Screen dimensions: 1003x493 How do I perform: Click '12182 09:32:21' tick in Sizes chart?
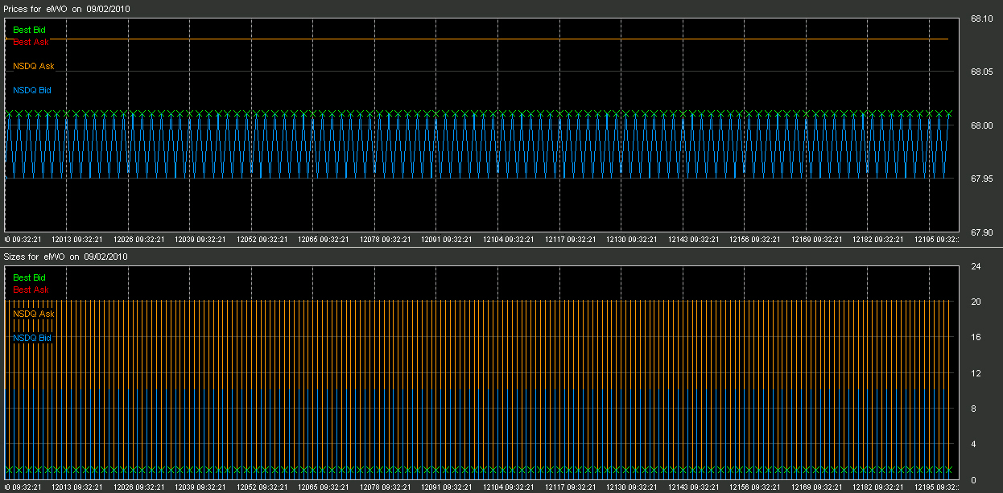(878, 487)
